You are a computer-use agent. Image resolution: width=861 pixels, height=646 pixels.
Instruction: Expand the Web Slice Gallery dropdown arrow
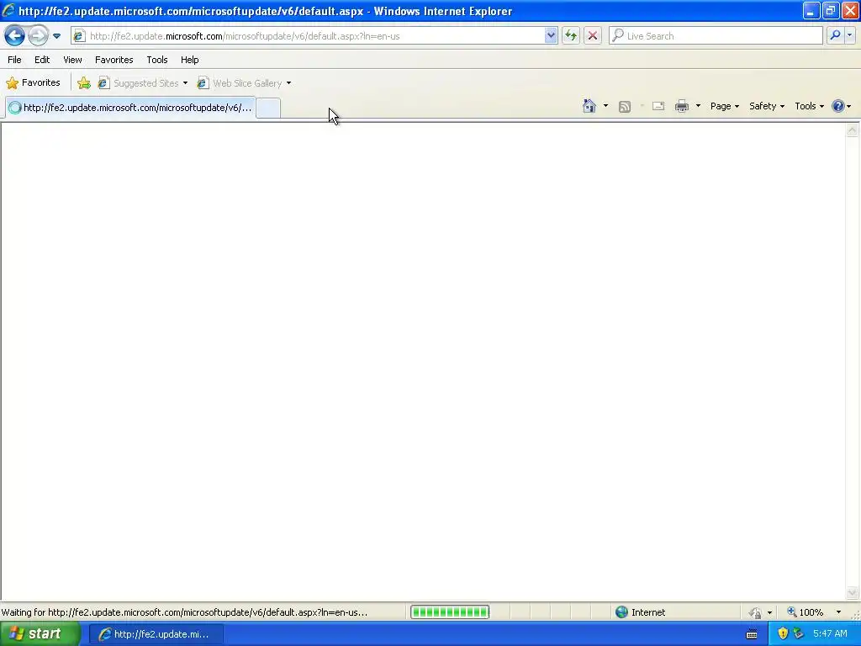[x=289, y=83]
